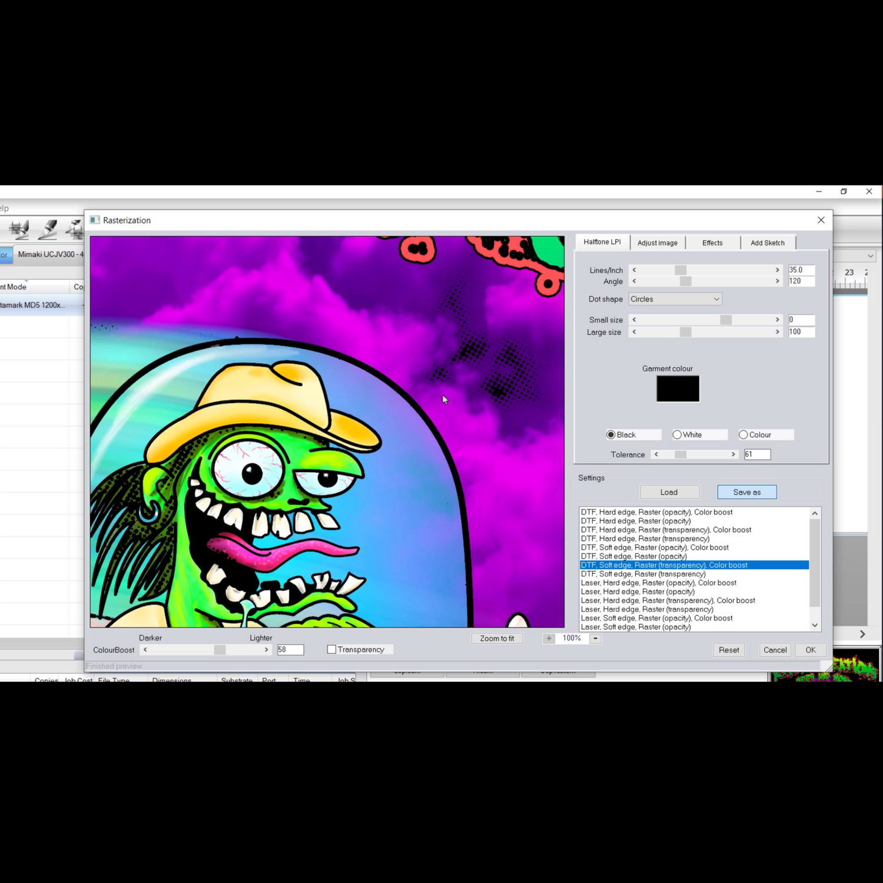Increase Lines/Inch with its right arrow
The height and width of the screenshot is (883, 883).
(x=777, y=270)
